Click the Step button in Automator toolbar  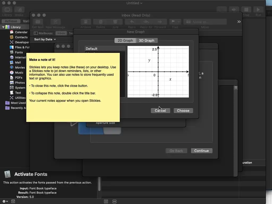(234, 10)
